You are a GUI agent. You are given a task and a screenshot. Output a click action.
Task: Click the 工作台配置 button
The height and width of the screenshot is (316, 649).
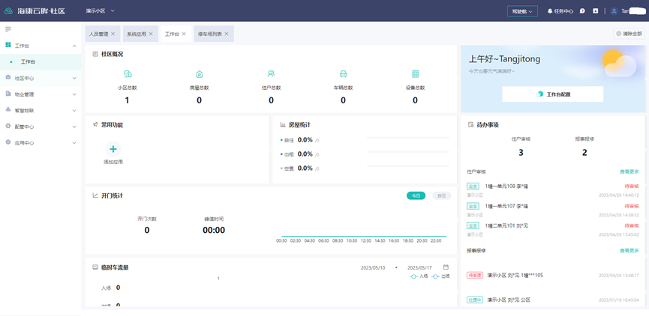tap(552, 94)
